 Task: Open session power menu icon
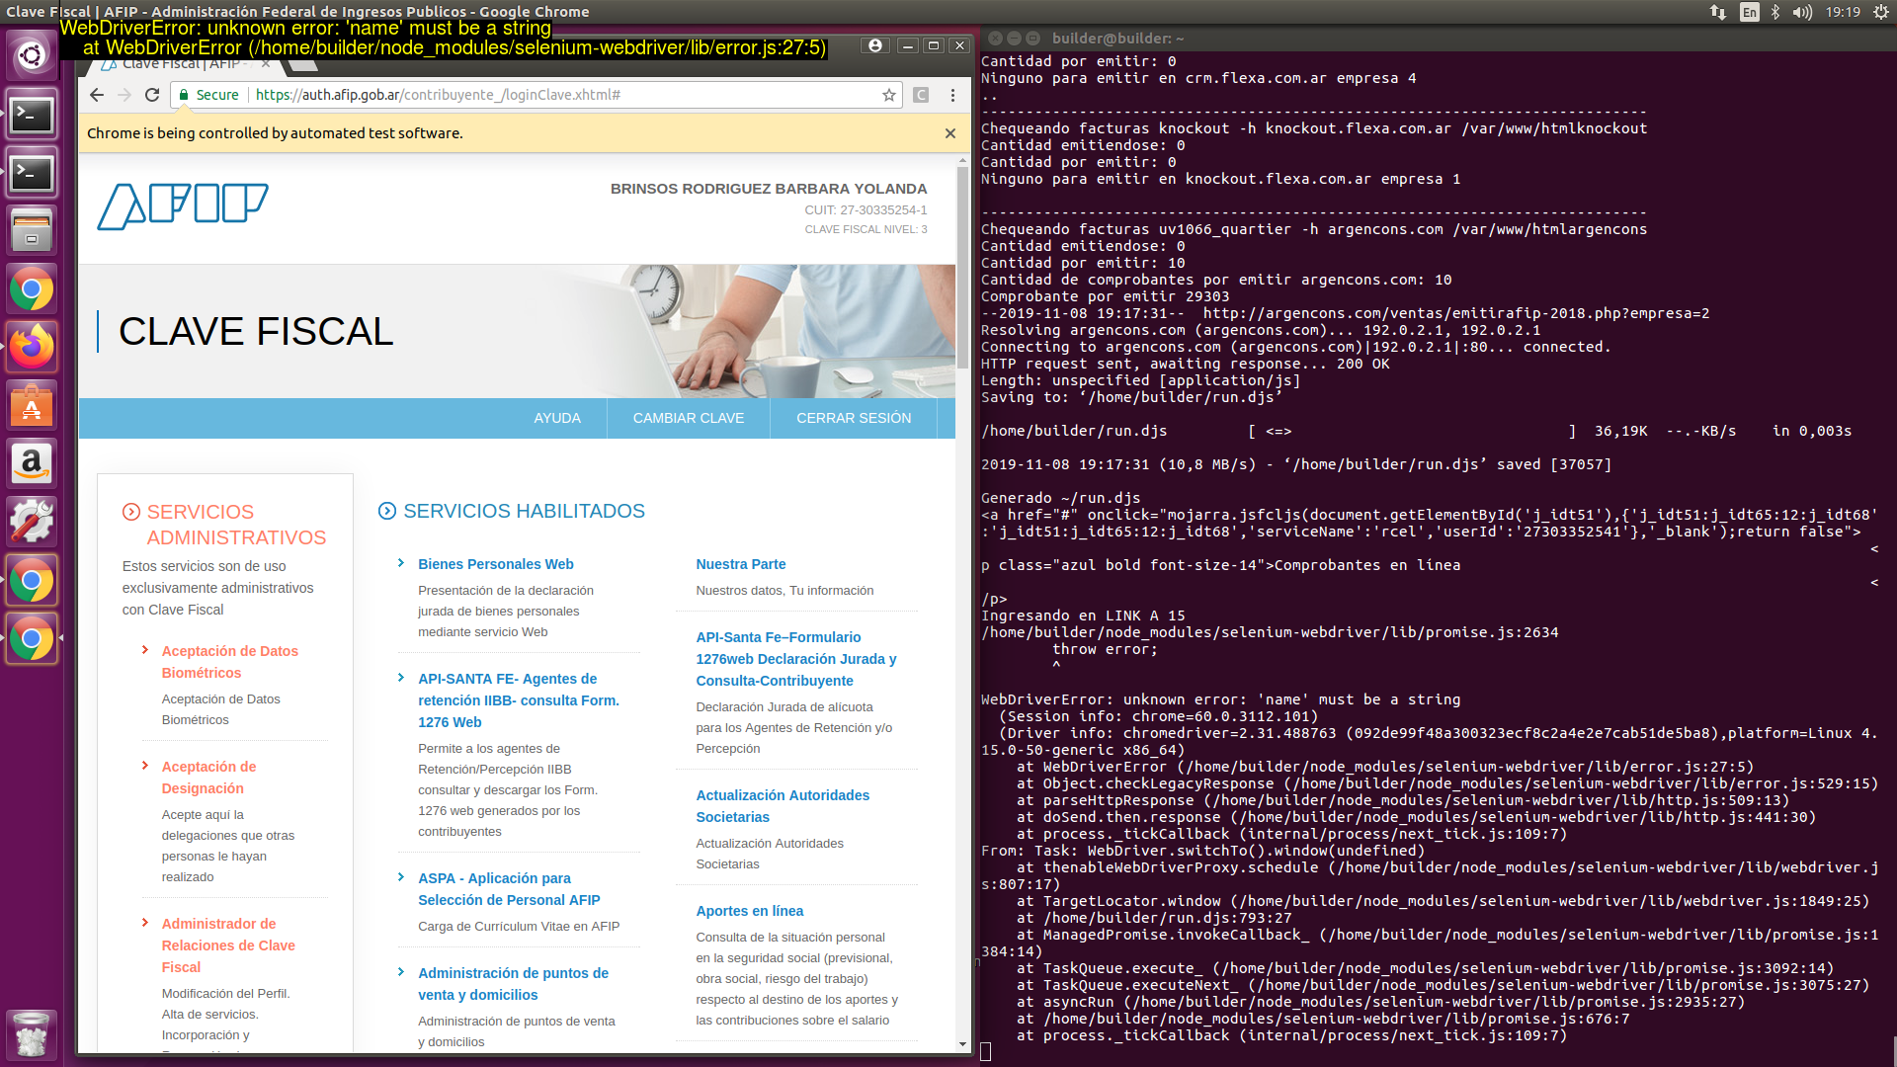point(1880,12)
